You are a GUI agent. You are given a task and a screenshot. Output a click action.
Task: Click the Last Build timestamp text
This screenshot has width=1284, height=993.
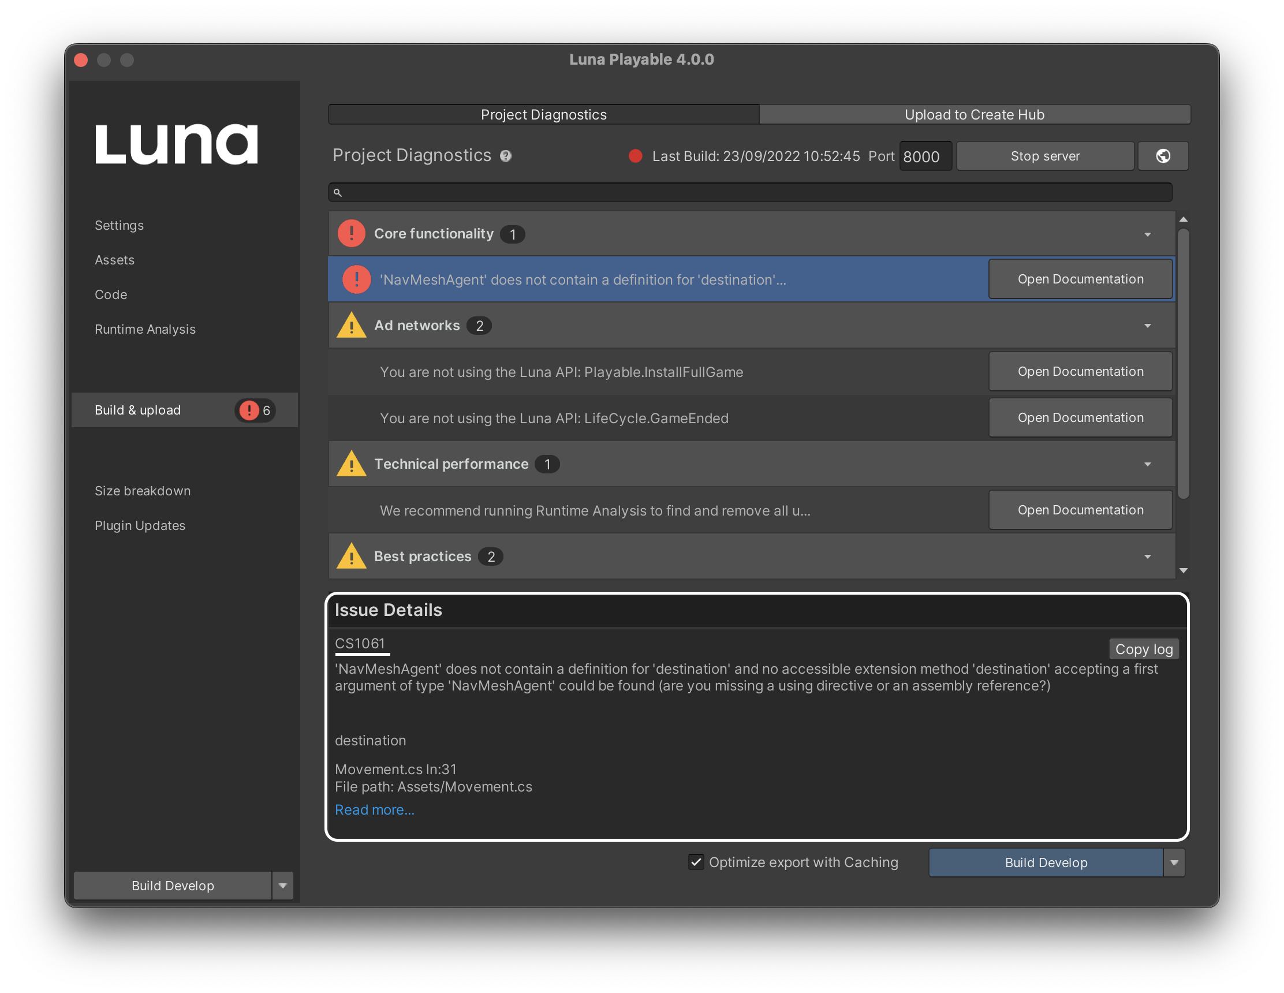(756, 156)
